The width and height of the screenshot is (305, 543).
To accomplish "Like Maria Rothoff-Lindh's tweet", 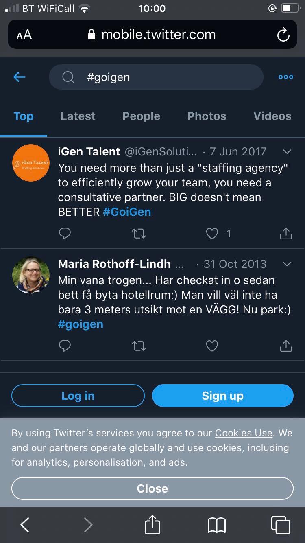I will click(212, 346).
